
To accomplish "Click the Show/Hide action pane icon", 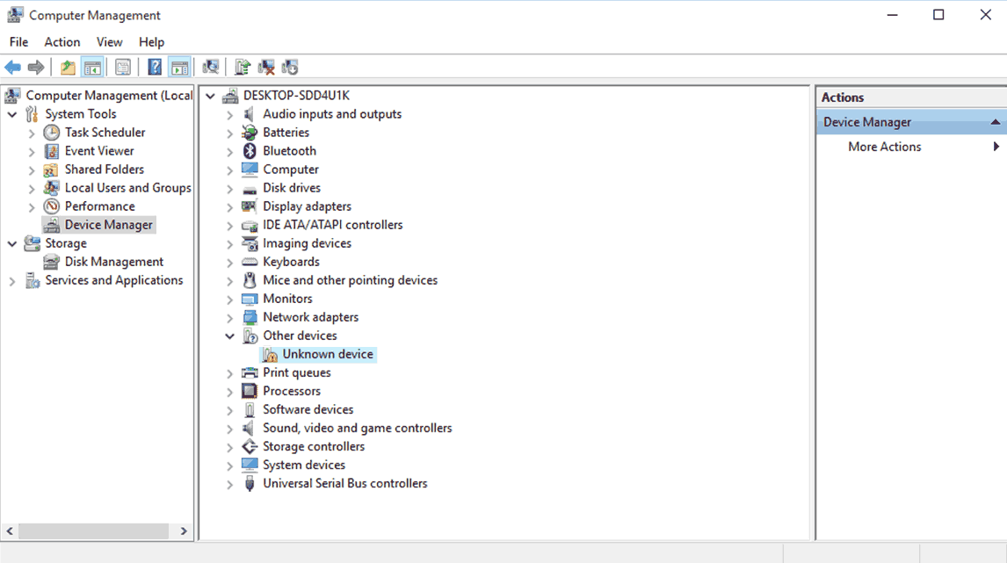I will pyautogui.click(x=181, y=67).
